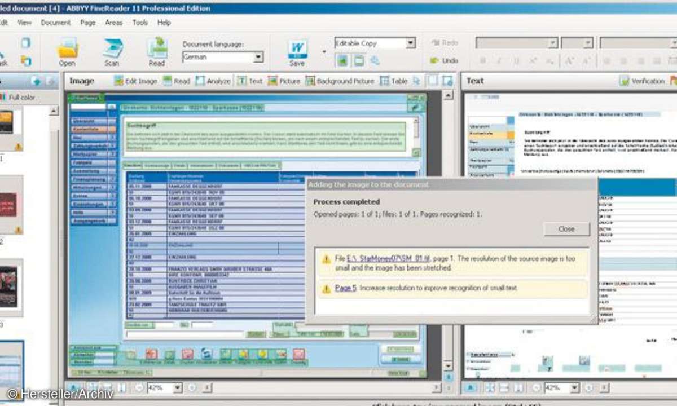Click the Analyze tool in Image panel
Viewport: 677px width, 406px height.
(x=213, y=81)
